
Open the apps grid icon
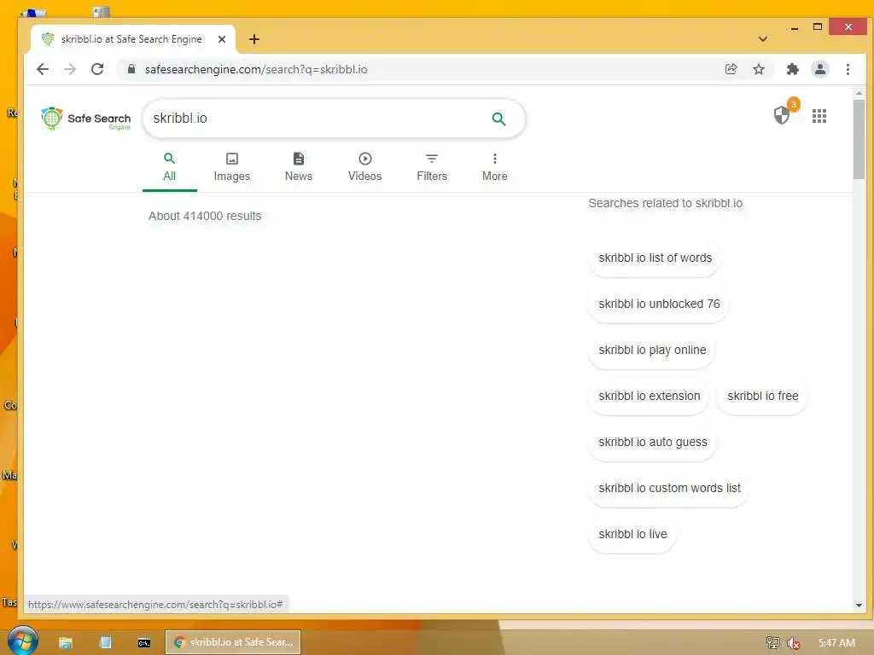click(x=819, y=116)
